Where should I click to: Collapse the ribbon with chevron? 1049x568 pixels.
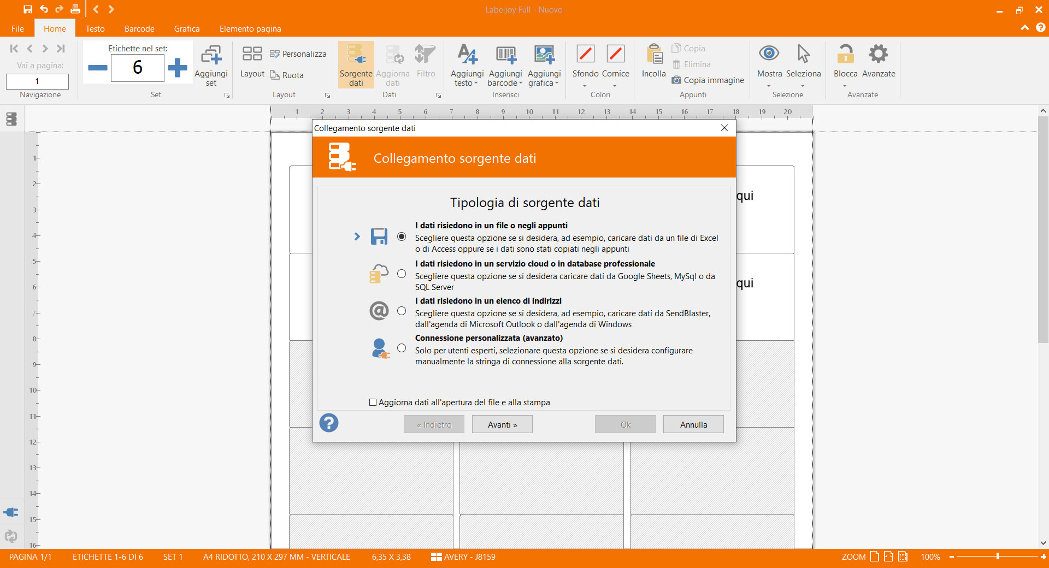click(1025, 27)
